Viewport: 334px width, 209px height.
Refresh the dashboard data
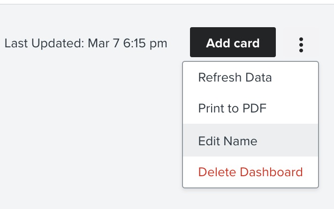235,78
